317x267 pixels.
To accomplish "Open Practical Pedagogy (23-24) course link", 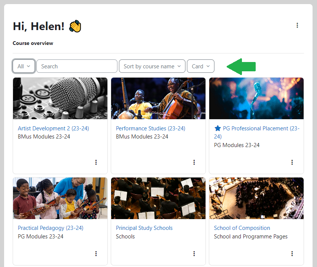I will click(x=51, y=228).
